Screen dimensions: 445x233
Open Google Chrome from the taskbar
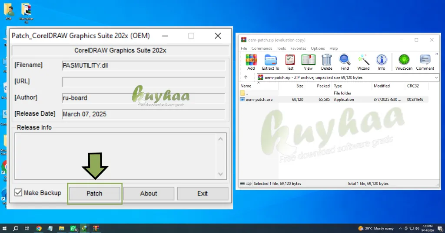pos(39,229)
